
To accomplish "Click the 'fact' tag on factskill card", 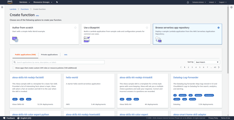I will pos(22,99).
